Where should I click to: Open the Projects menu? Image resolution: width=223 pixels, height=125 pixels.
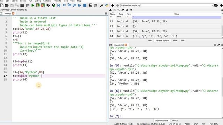tap(57, 1)
